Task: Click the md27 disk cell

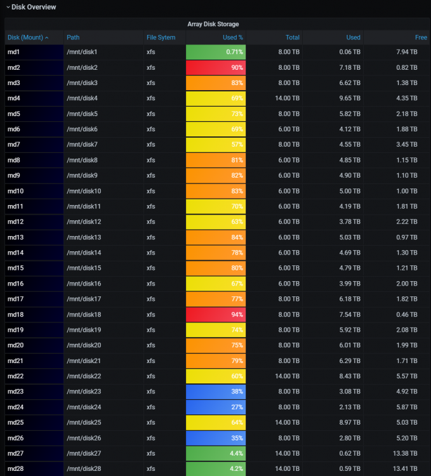Action: [34, 454]
